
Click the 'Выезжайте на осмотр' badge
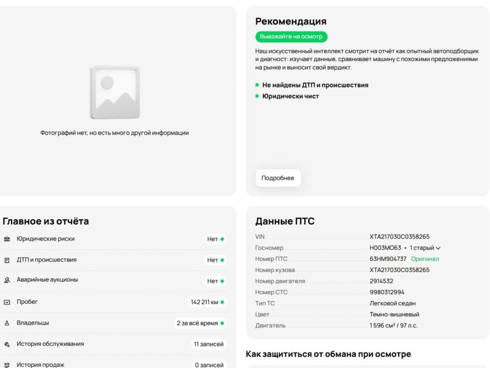(291, 37)
